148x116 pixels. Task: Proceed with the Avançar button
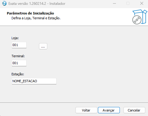click(109, 110)
